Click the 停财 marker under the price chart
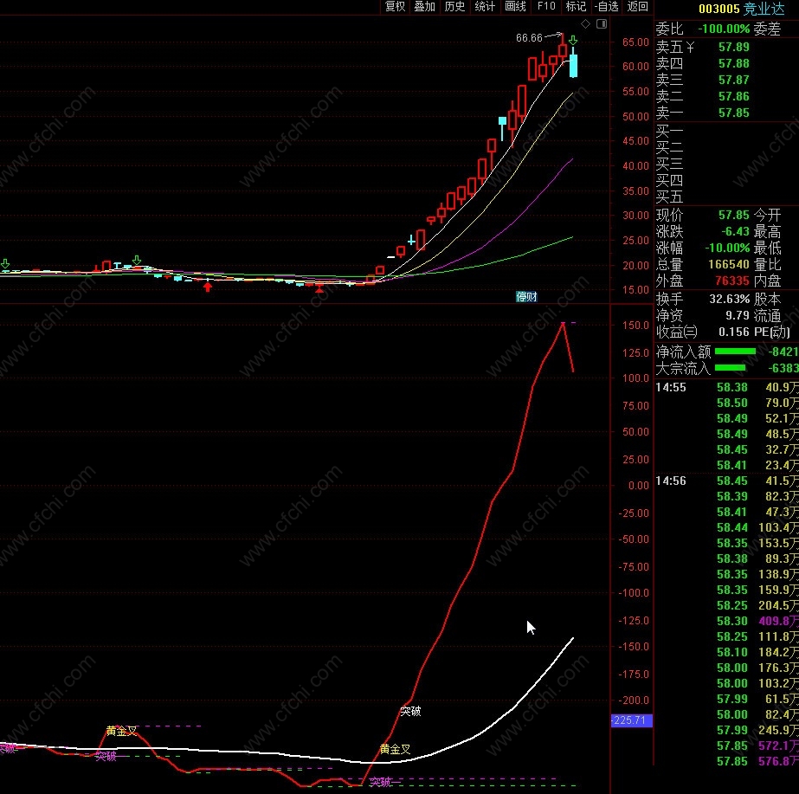 click(526, 297)
